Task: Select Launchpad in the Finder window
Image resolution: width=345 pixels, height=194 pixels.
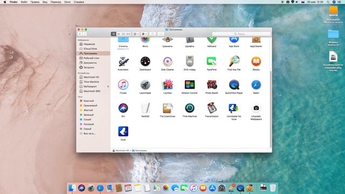Action: click(145, 85)
